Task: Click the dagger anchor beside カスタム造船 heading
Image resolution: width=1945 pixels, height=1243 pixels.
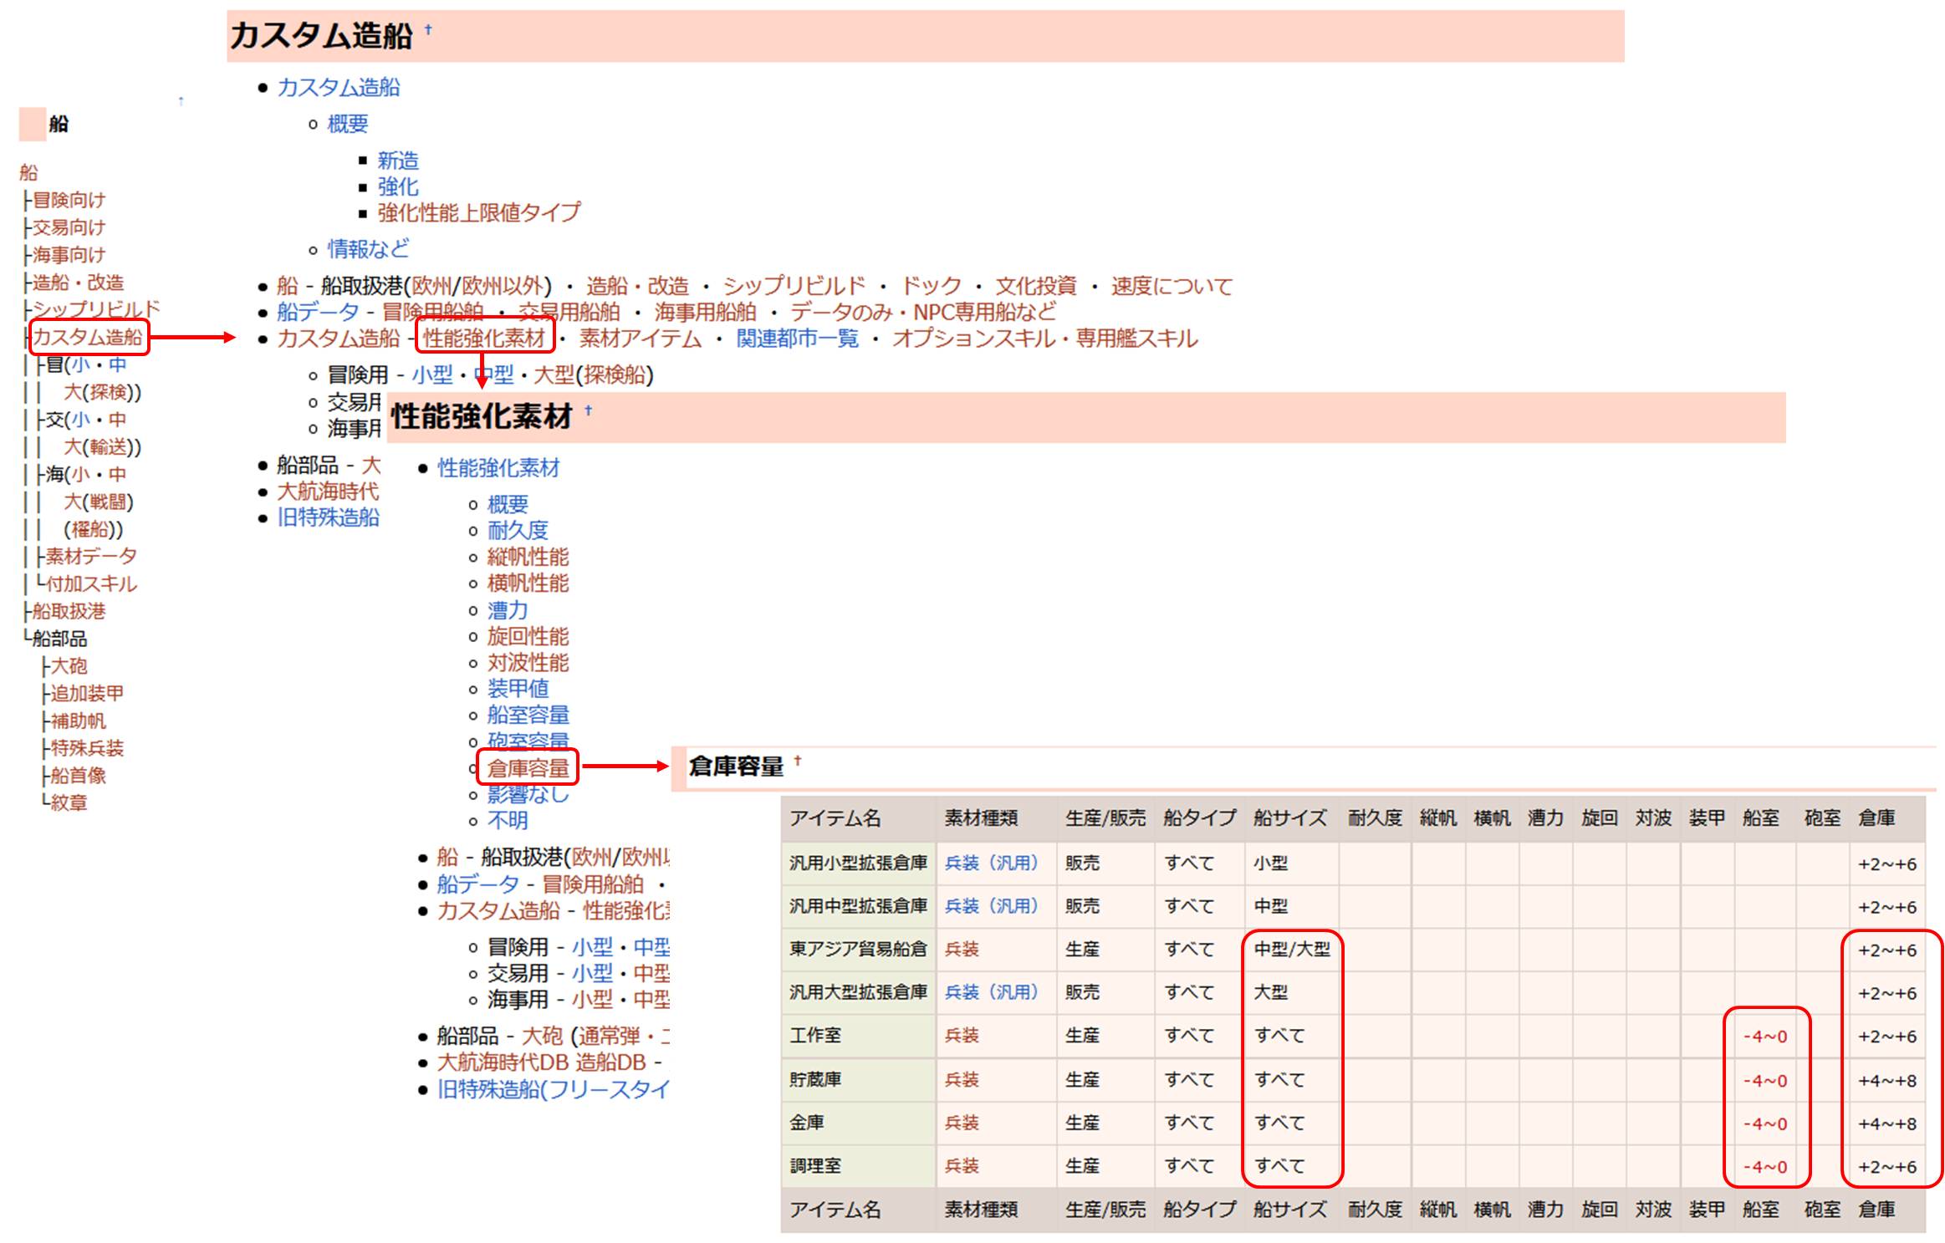Action: point(428,30)
